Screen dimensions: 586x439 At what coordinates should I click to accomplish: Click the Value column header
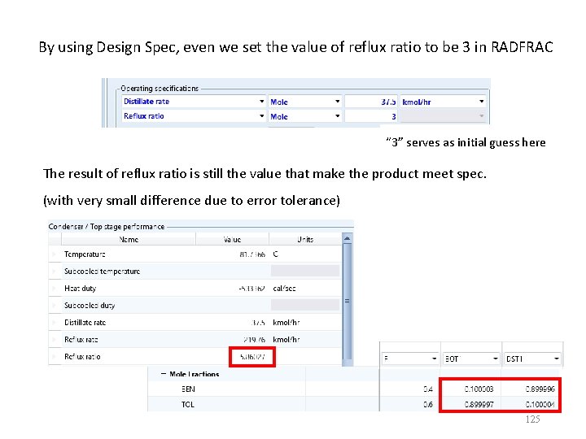232,239
